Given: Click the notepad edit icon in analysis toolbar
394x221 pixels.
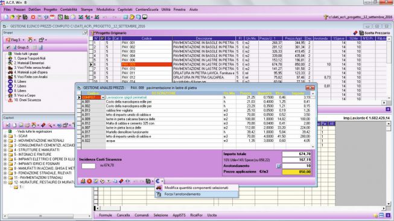Looking at the screenshot, I should pos(96,181).
